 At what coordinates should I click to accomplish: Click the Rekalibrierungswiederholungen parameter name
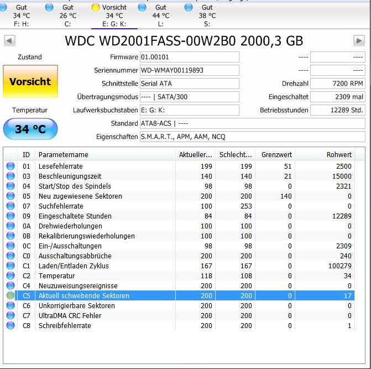coord(87,236)
